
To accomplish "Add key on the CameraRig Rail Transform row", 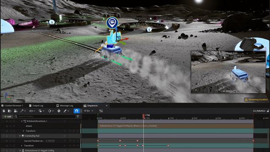I will pos(74,146).
